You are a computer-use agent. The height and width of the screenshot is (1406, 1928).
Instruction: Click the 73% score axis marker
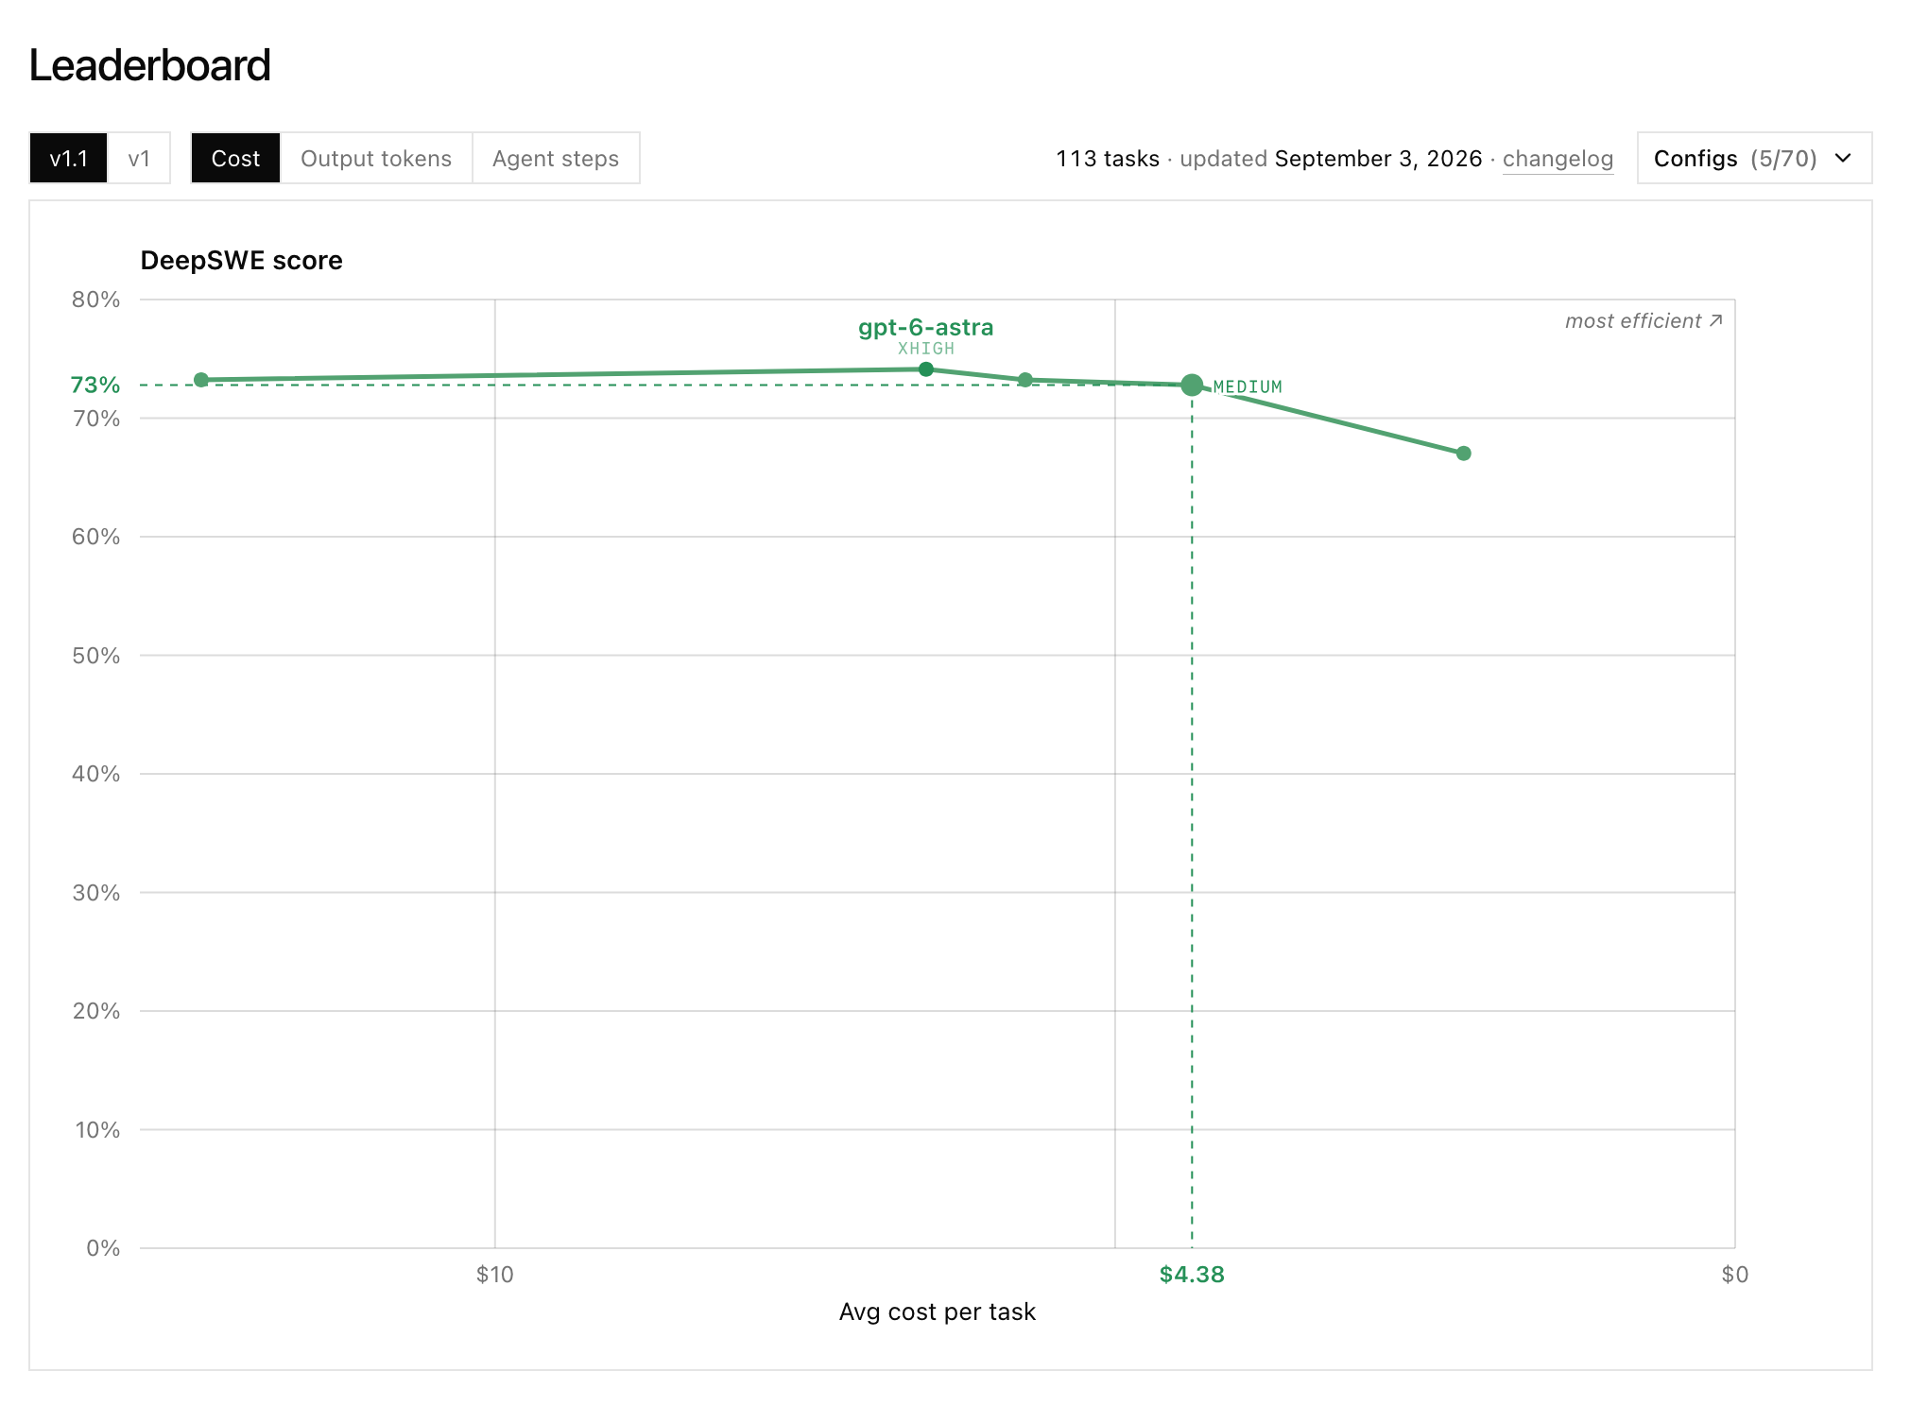pos(95,386)
